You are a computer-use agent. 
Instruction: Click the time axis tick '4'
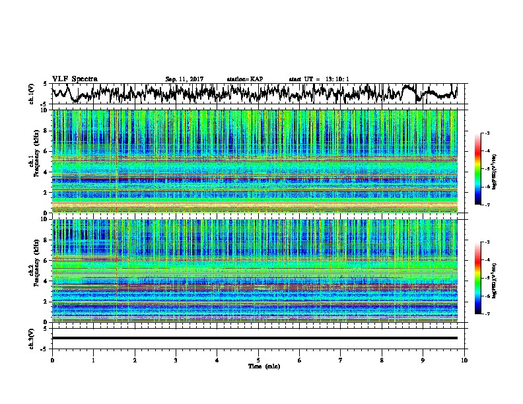[x=217, y=360]
